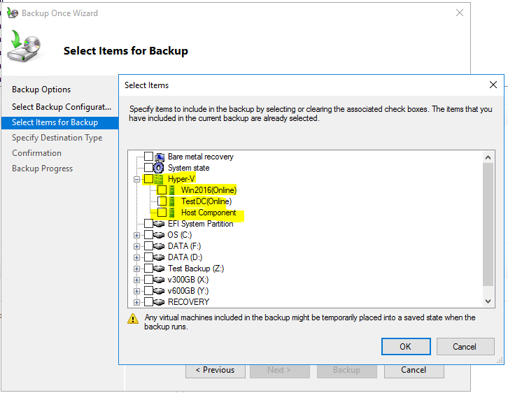
Task: Go to Backup Options wizard step
Action: click(x=41, y=90)
